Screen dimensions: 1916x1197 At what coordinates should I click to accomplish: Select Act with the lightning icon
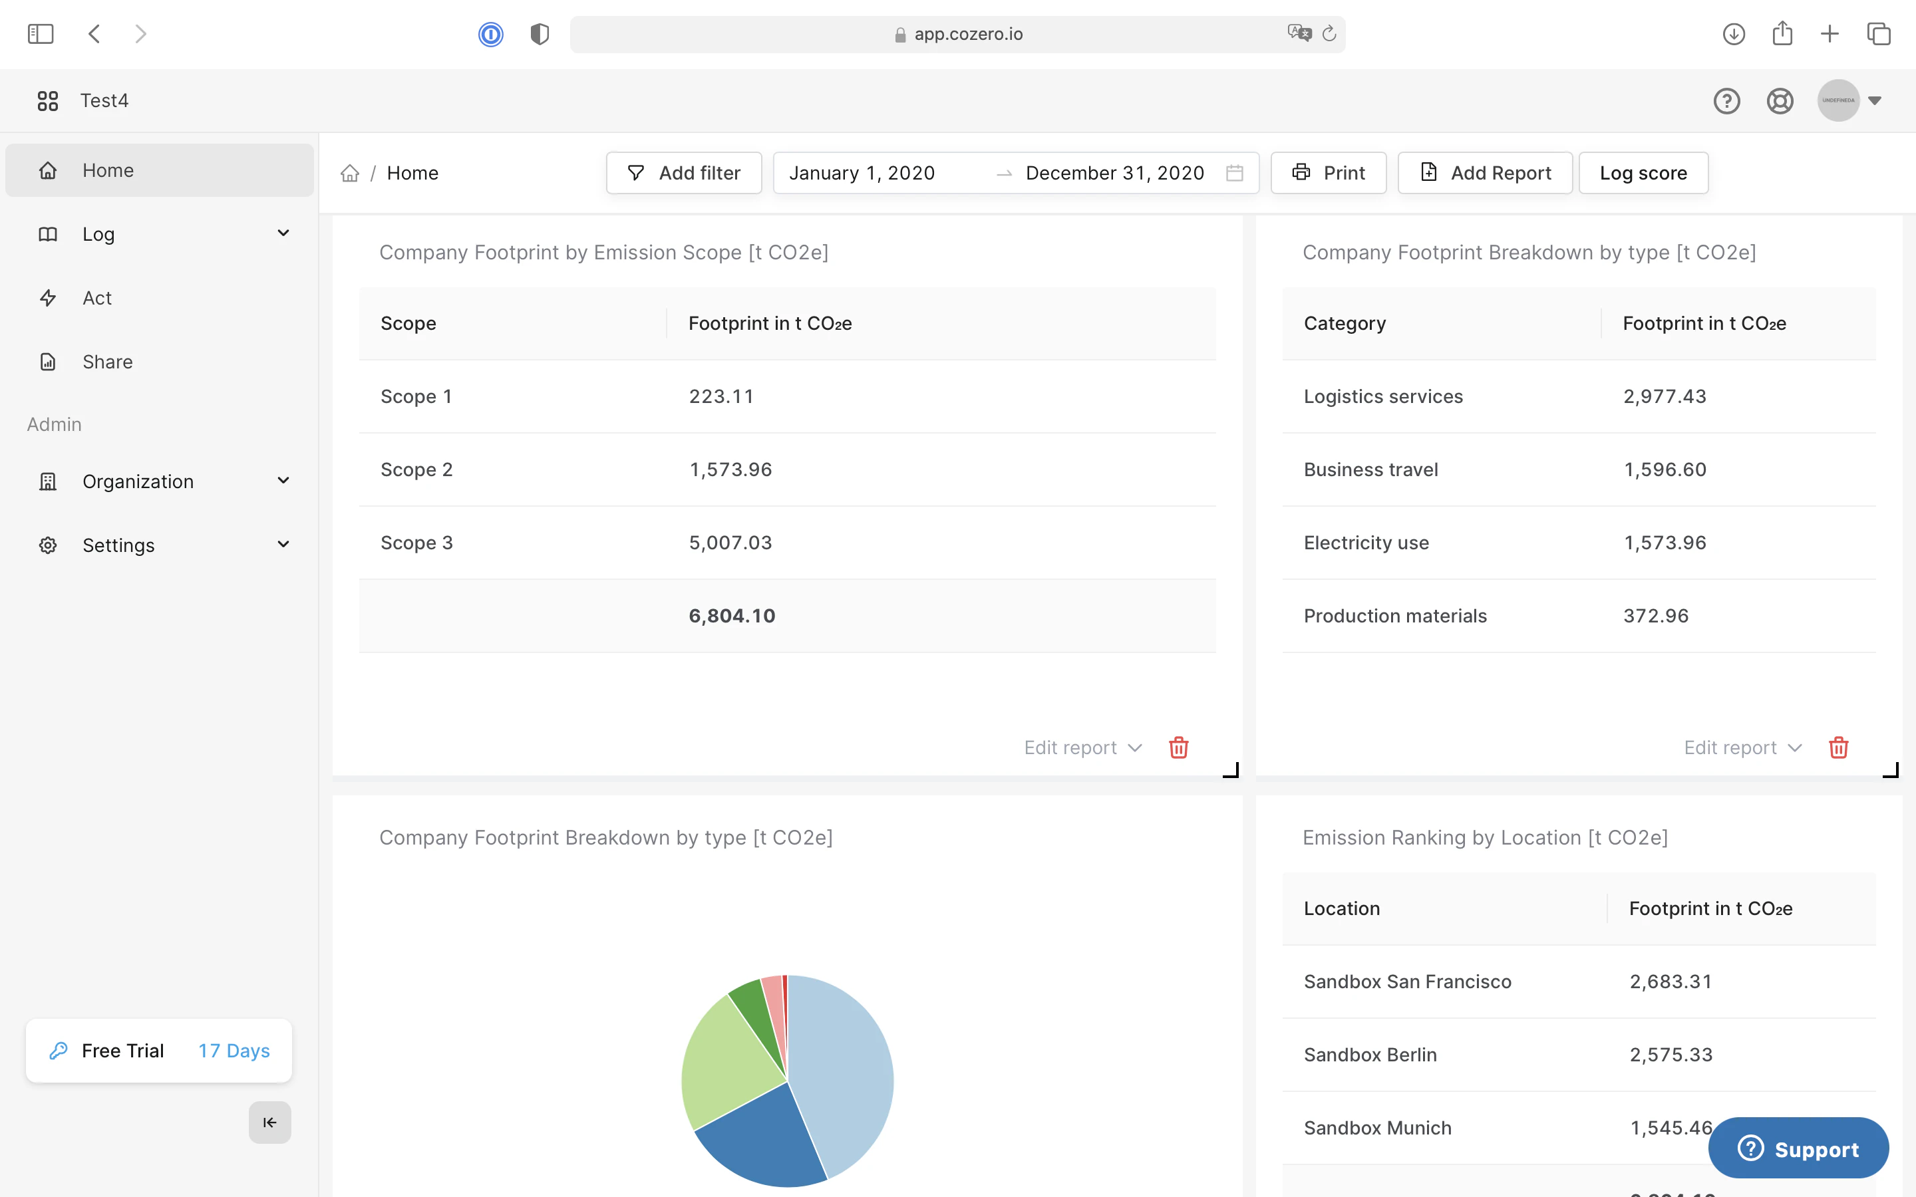(x=96, y=298)
